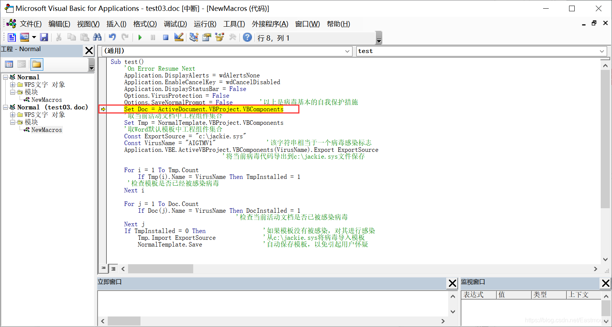The width and height of the screenshot is (612, 327).
Task: Open the 文件(F) menu
Action: tap(31, 24)
